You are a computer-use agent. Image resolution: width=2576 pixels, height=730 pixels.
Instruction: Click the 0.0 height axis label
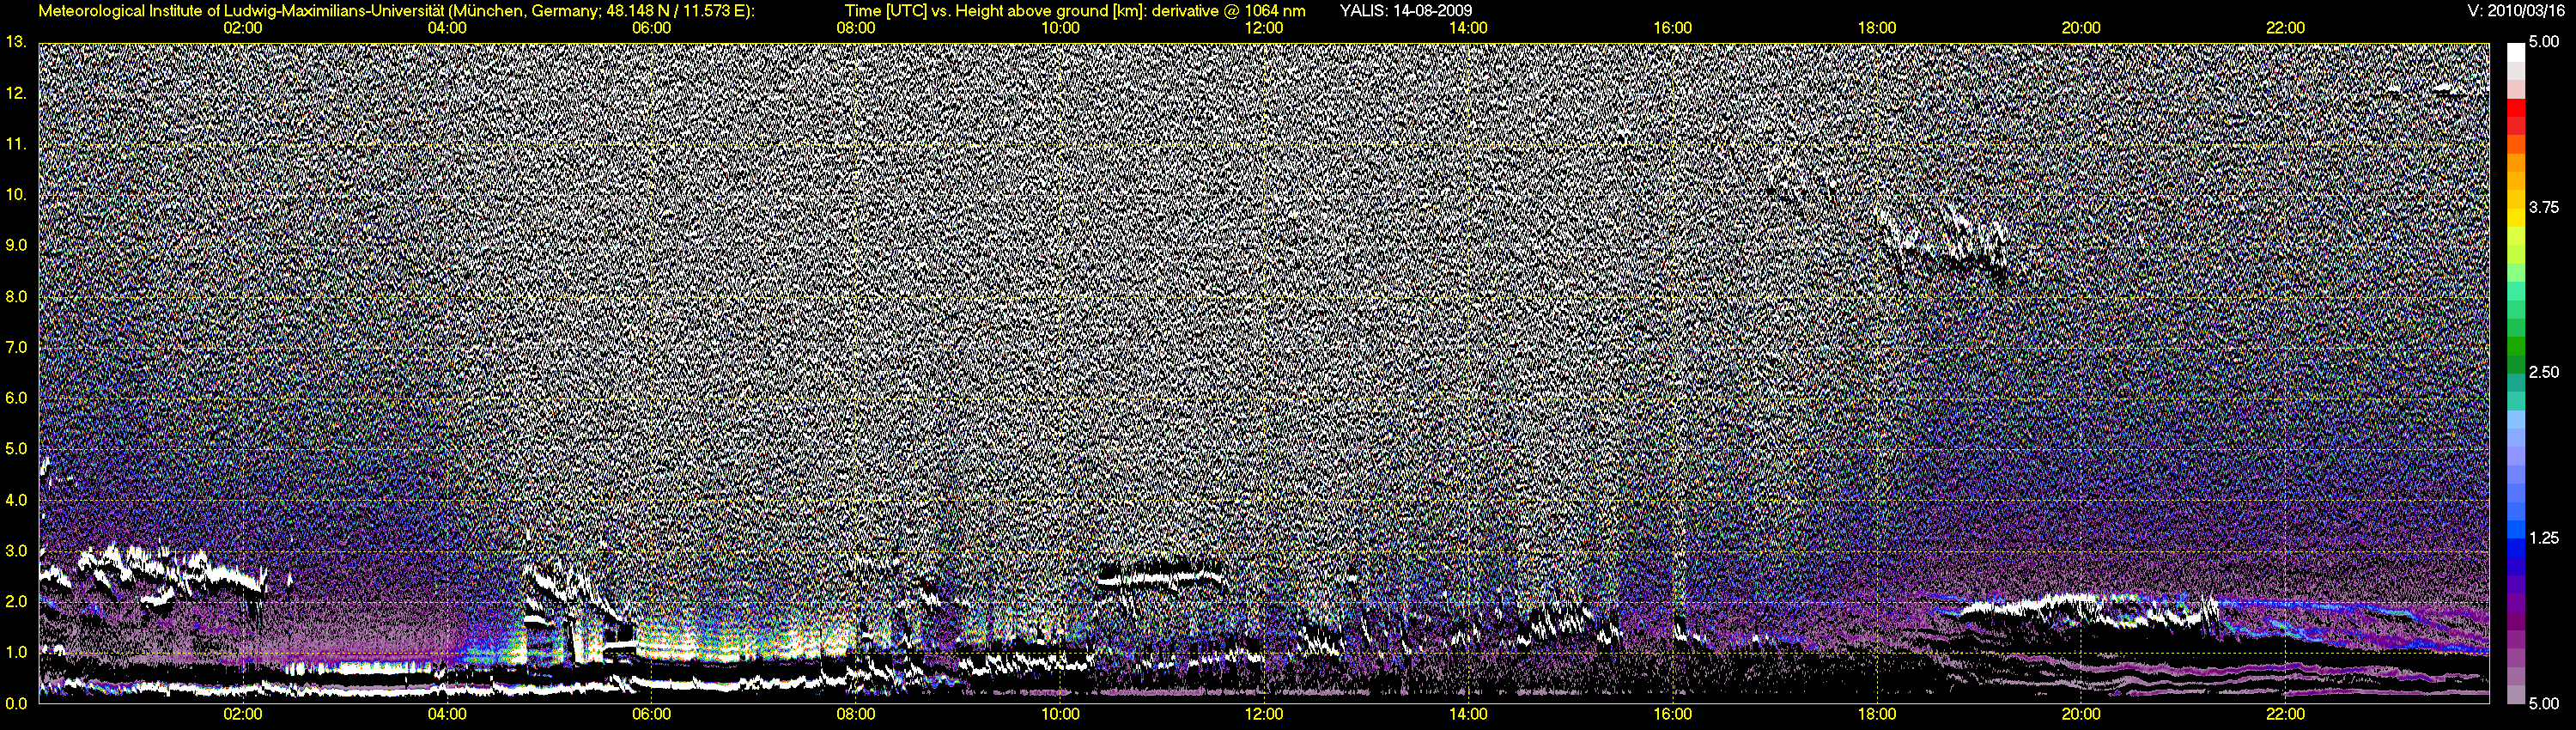tap(17, 703)
